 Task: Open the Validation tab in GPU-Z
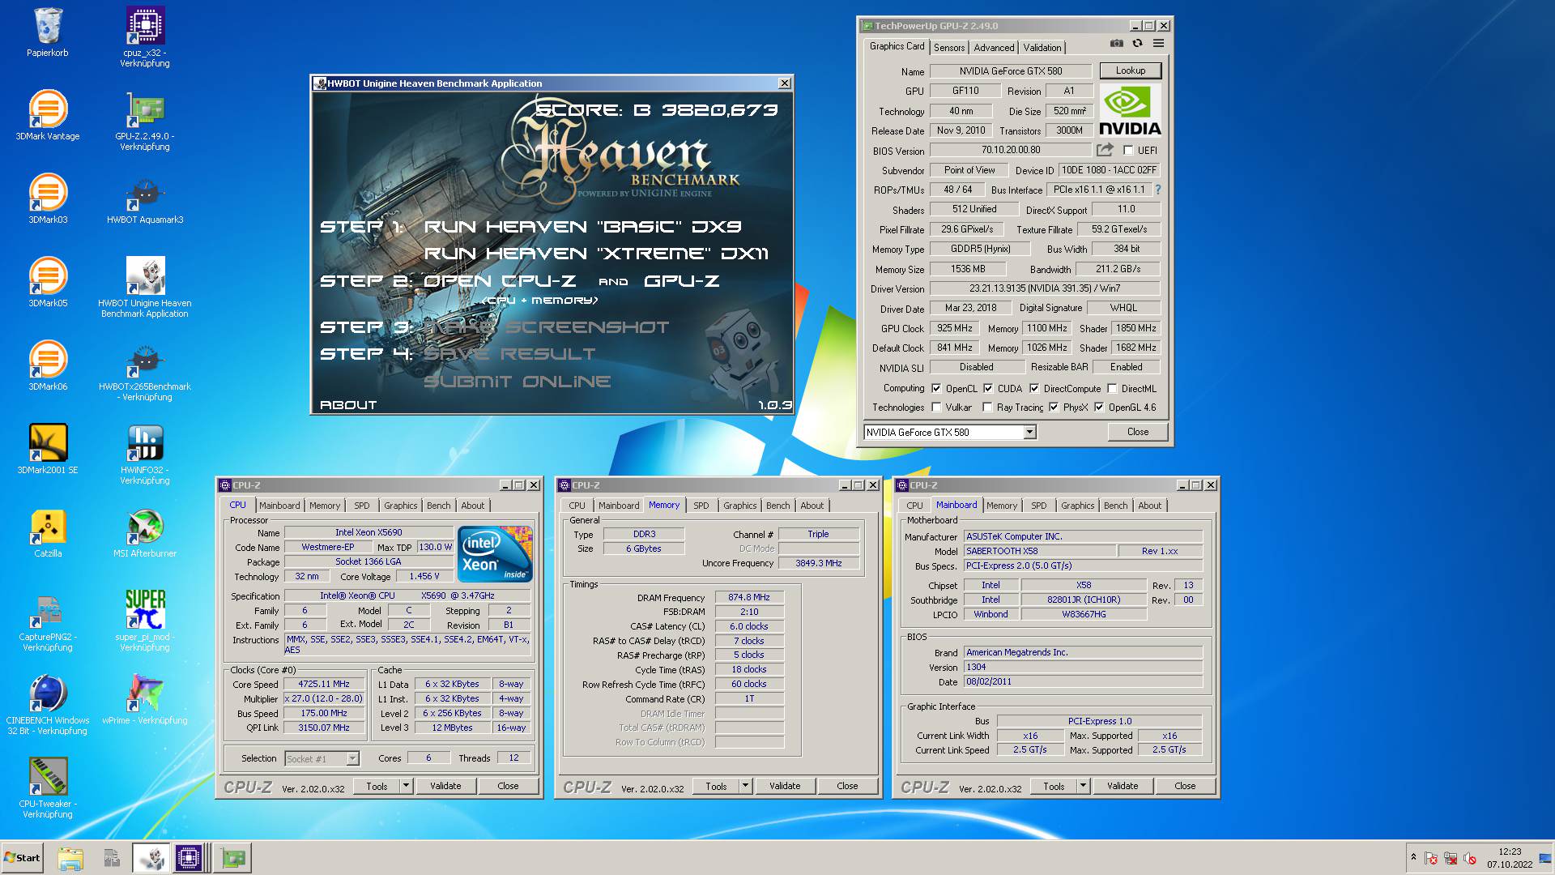tap(1042, 48)
